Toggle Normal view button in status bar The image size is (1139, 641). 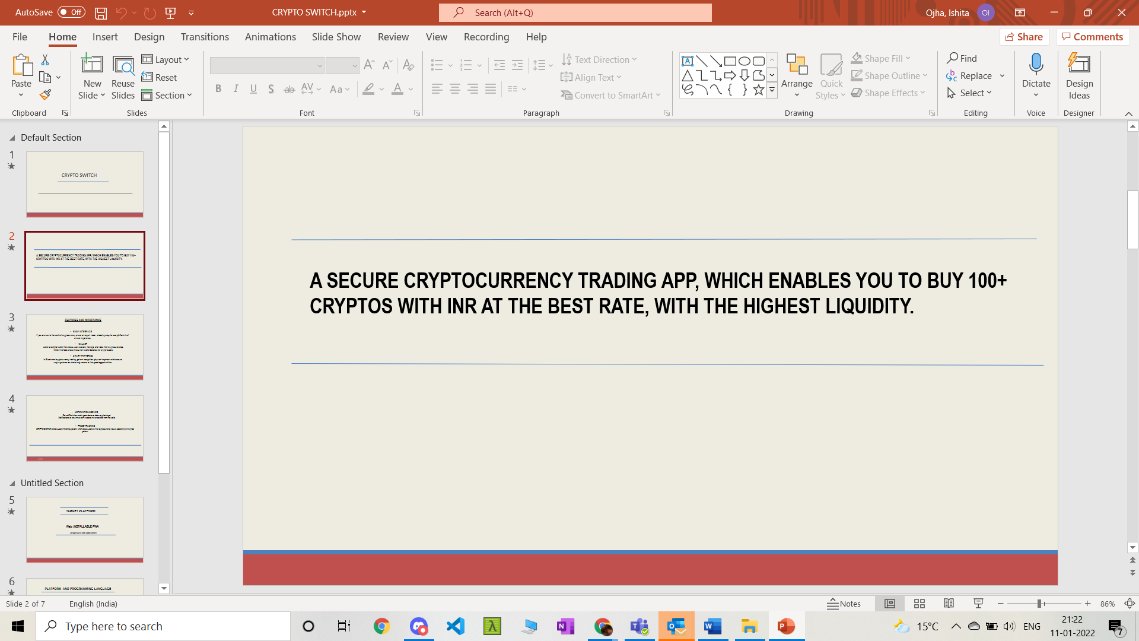click(x=890, y=604)
